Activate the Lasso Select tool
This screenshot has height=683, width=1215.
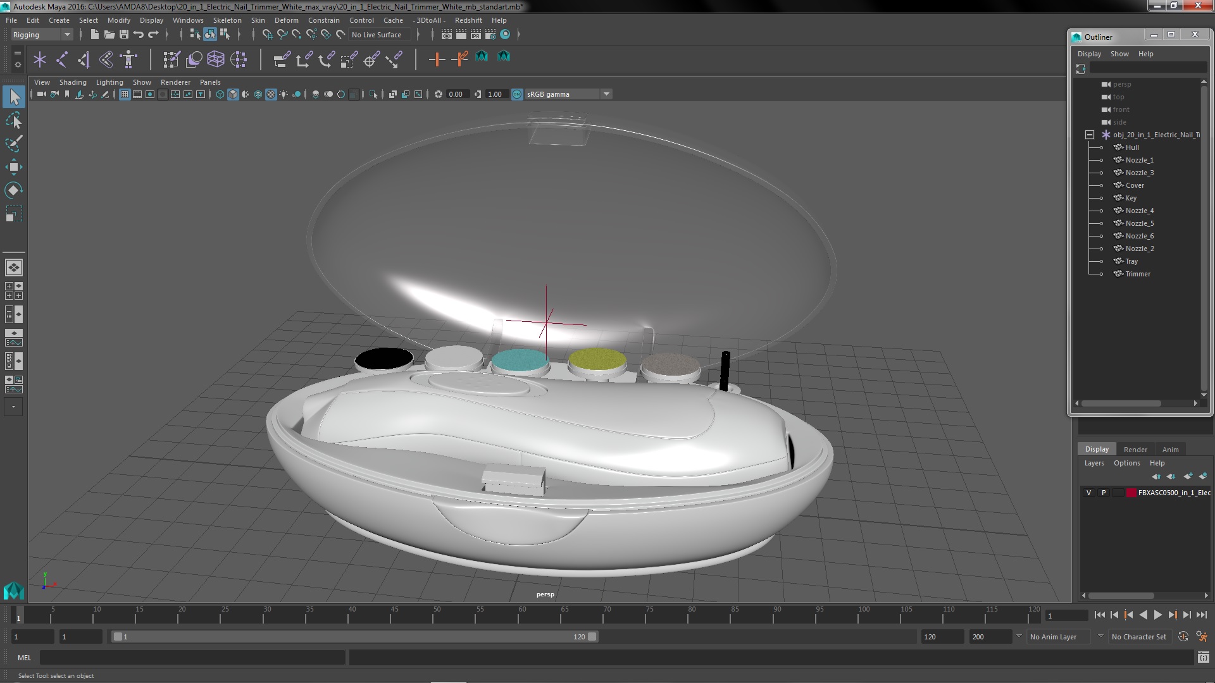click(x=14, y=120)
